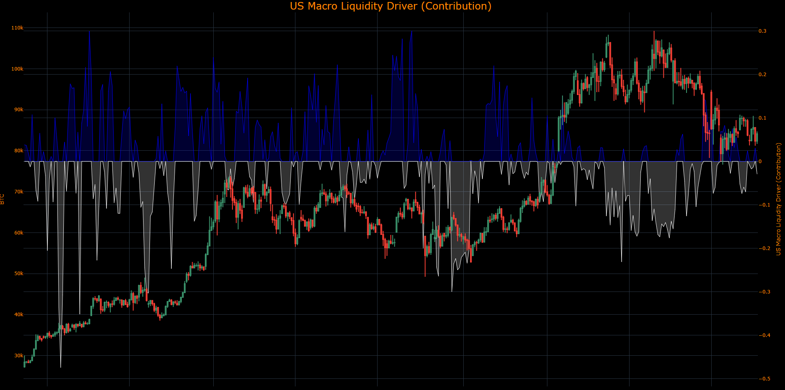Image resolution: width=785 pixels, height=390 pixels.
Task: Click the '90k' BTC axis label
Action: click(x=19, y=110)
